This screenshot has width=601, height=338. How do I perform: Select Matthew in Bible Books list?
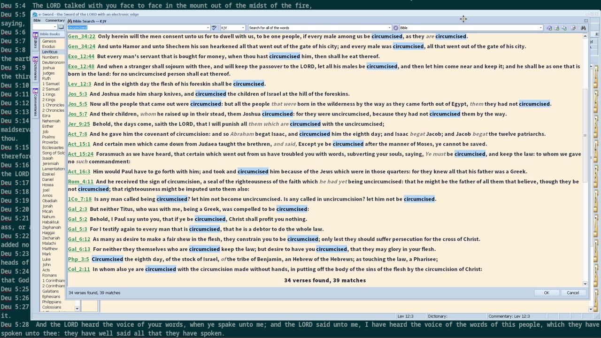(50, 249)
